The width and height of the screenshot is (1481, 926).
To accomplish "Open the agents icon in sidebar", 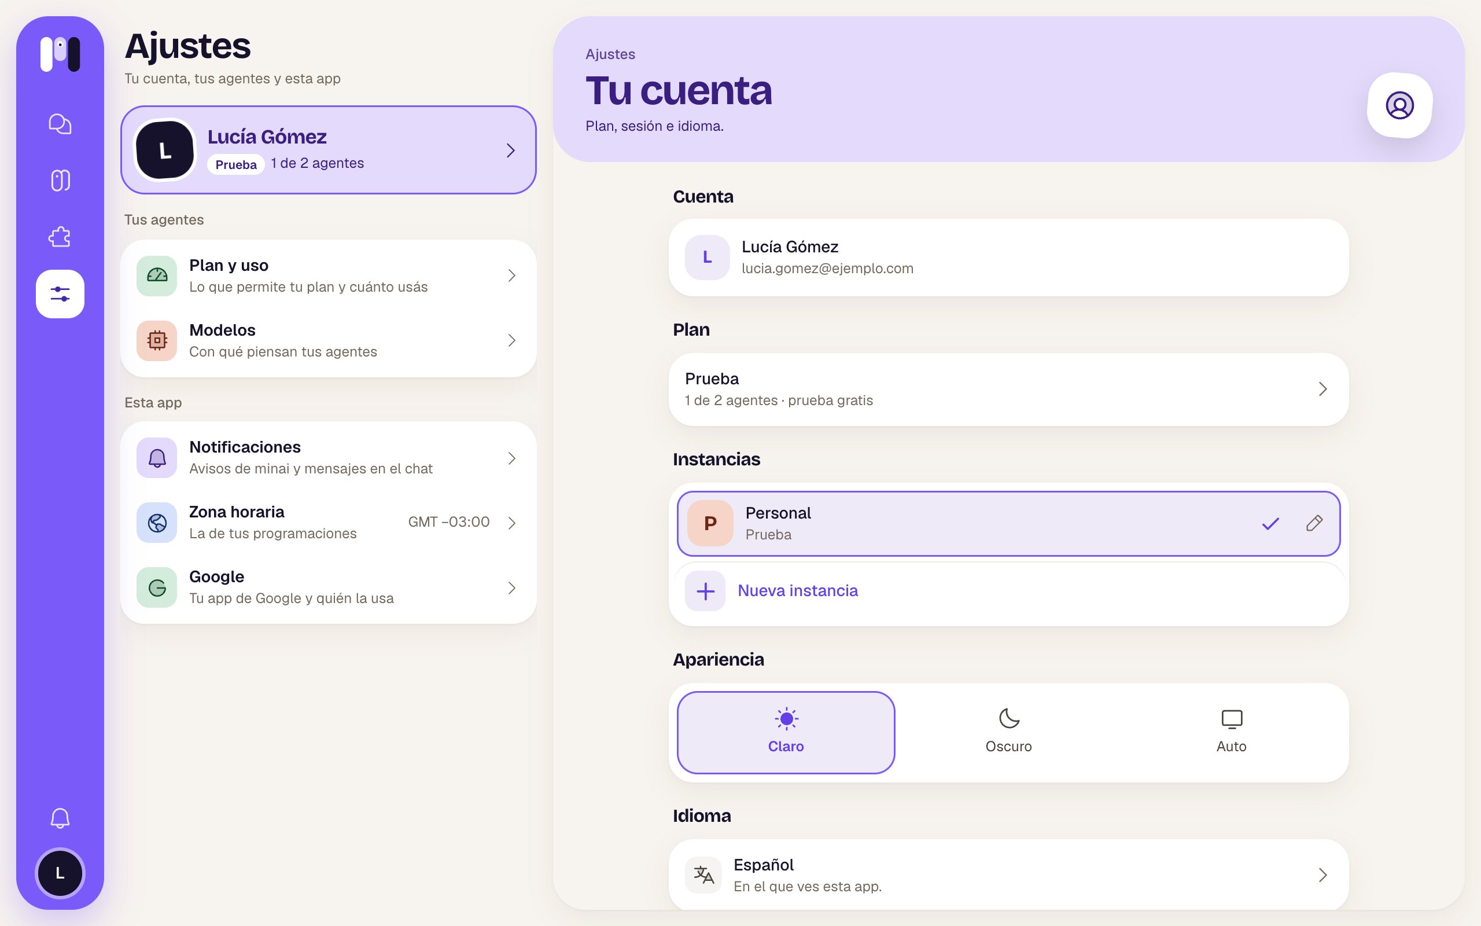I will pos(60,181).
